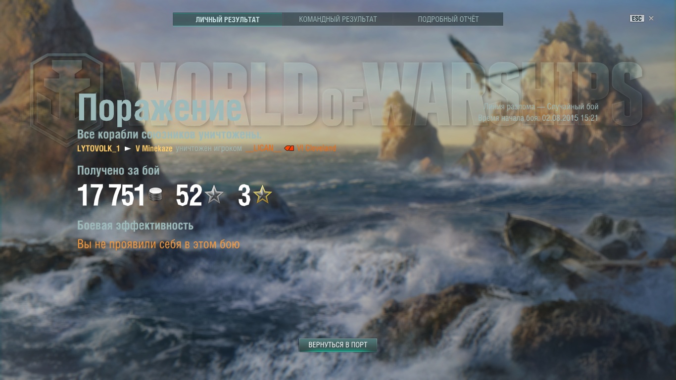Viewport: 676px width, 380px height.
Task: Click the silver credits coin icon
Action: tap(155, 195)
